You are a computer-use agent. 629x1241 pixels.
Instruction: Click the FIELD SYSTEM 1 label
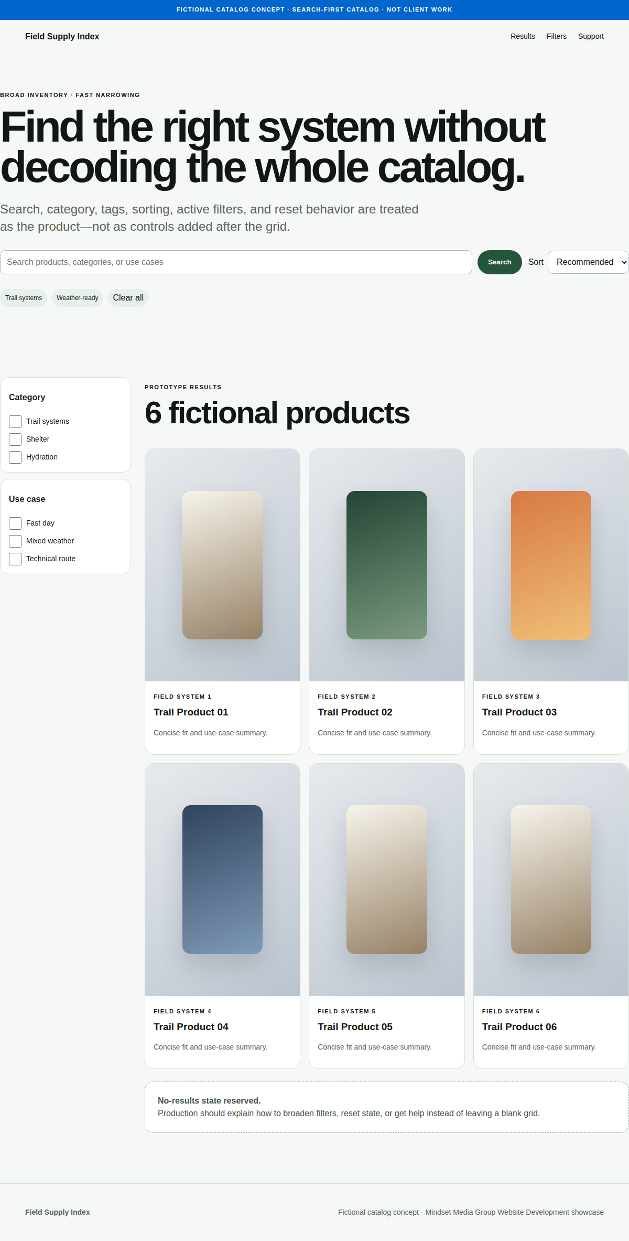point(182,697)
